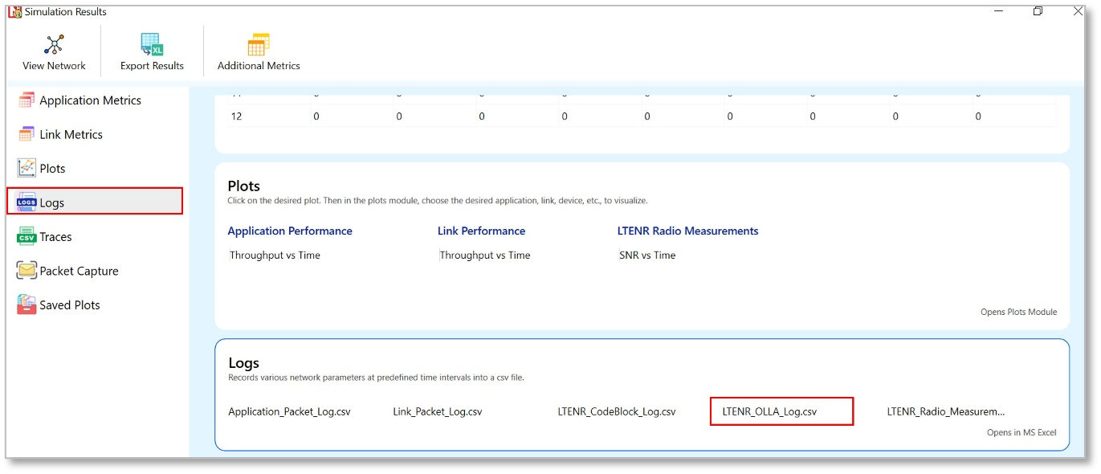The height and width of the screenshot is (474, 1101).
Task: Open Application Performance Throughput vs Time plot
Action: (x=275, y=255)
